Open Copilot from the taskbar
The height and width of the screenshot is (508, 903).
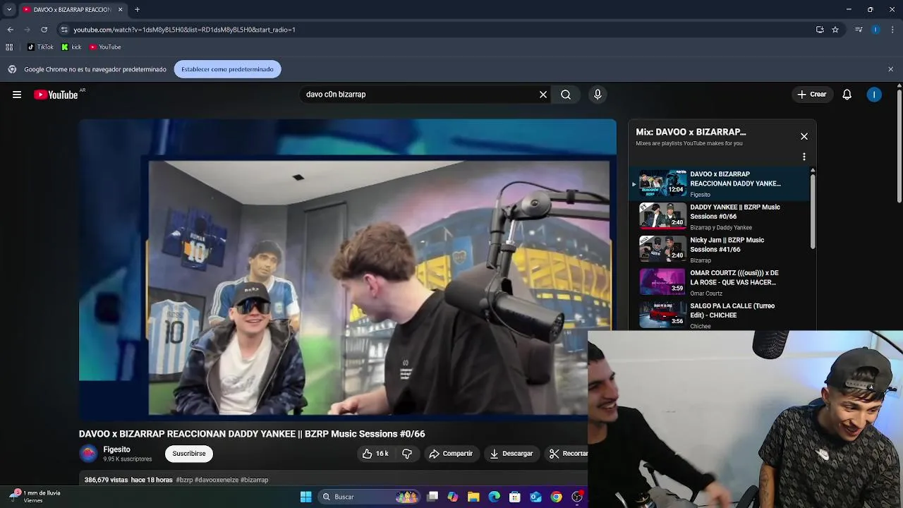pos(453,497)
